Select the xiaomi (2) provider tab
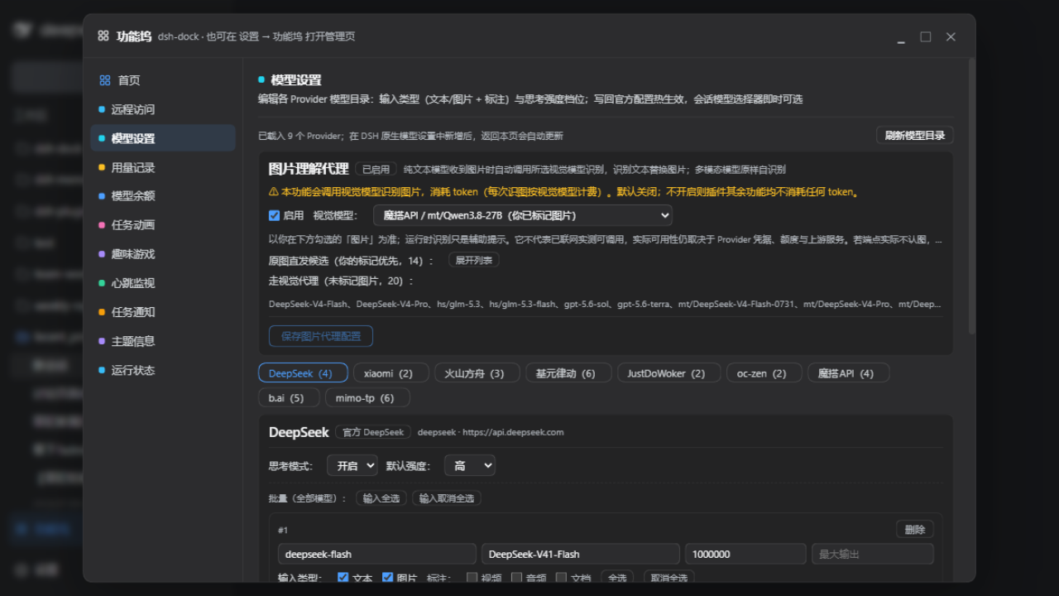Screen dimensions: 1059x596 point(391,373)
